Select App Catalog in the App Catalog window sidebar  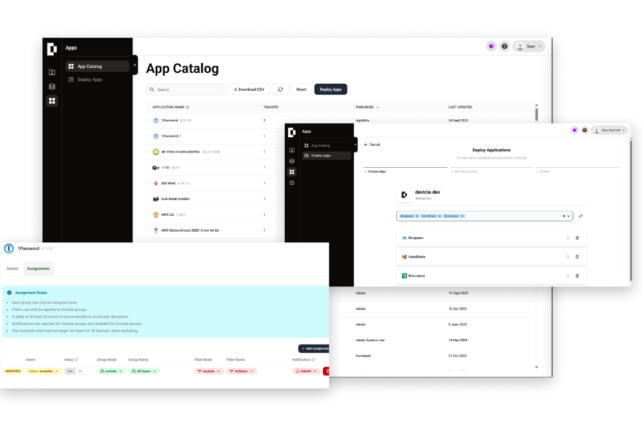97,66
